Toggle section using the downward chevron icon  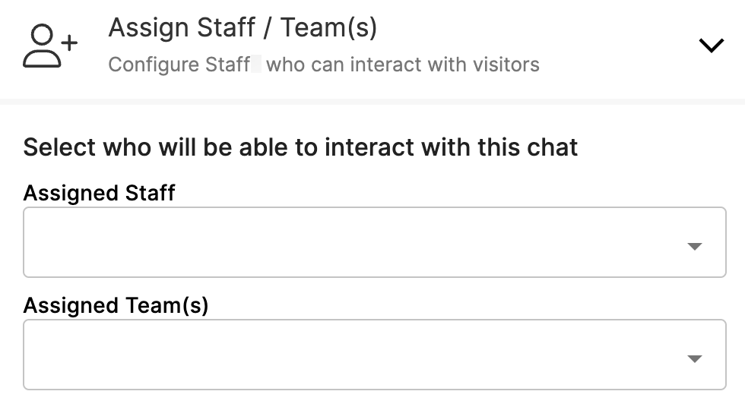tap(712, 46)
